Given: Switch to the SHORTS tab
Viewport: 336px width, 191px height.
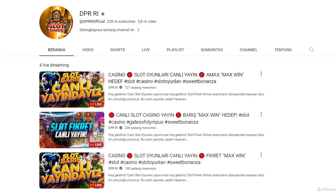Looking at the screenshot, I should pyautogui.click(x=117, y=50).
